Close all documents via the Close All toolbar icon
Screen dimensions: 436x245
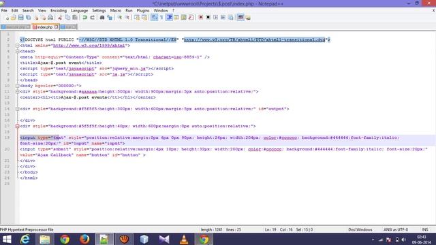pyautogui.click(x=43, y=18)
